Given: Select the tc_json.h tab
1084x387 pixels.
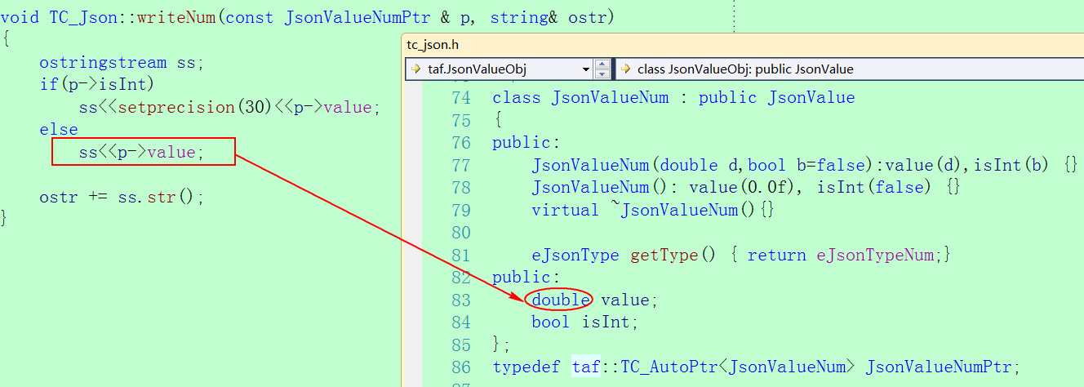Looking at the screenshot, I should coord(432,45).
